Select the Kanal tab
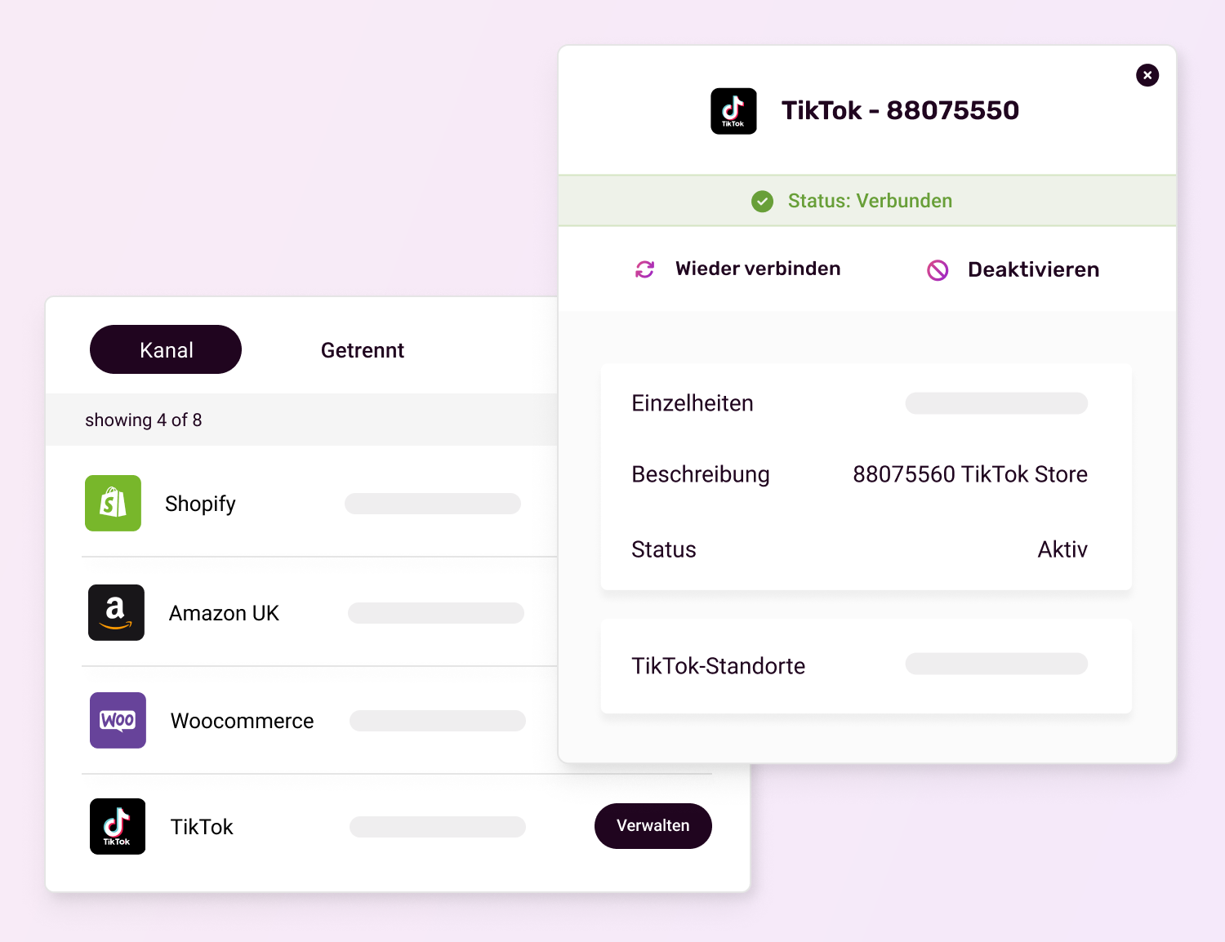The width and height of the screenshot is (1225, 942). coord(166,349)
